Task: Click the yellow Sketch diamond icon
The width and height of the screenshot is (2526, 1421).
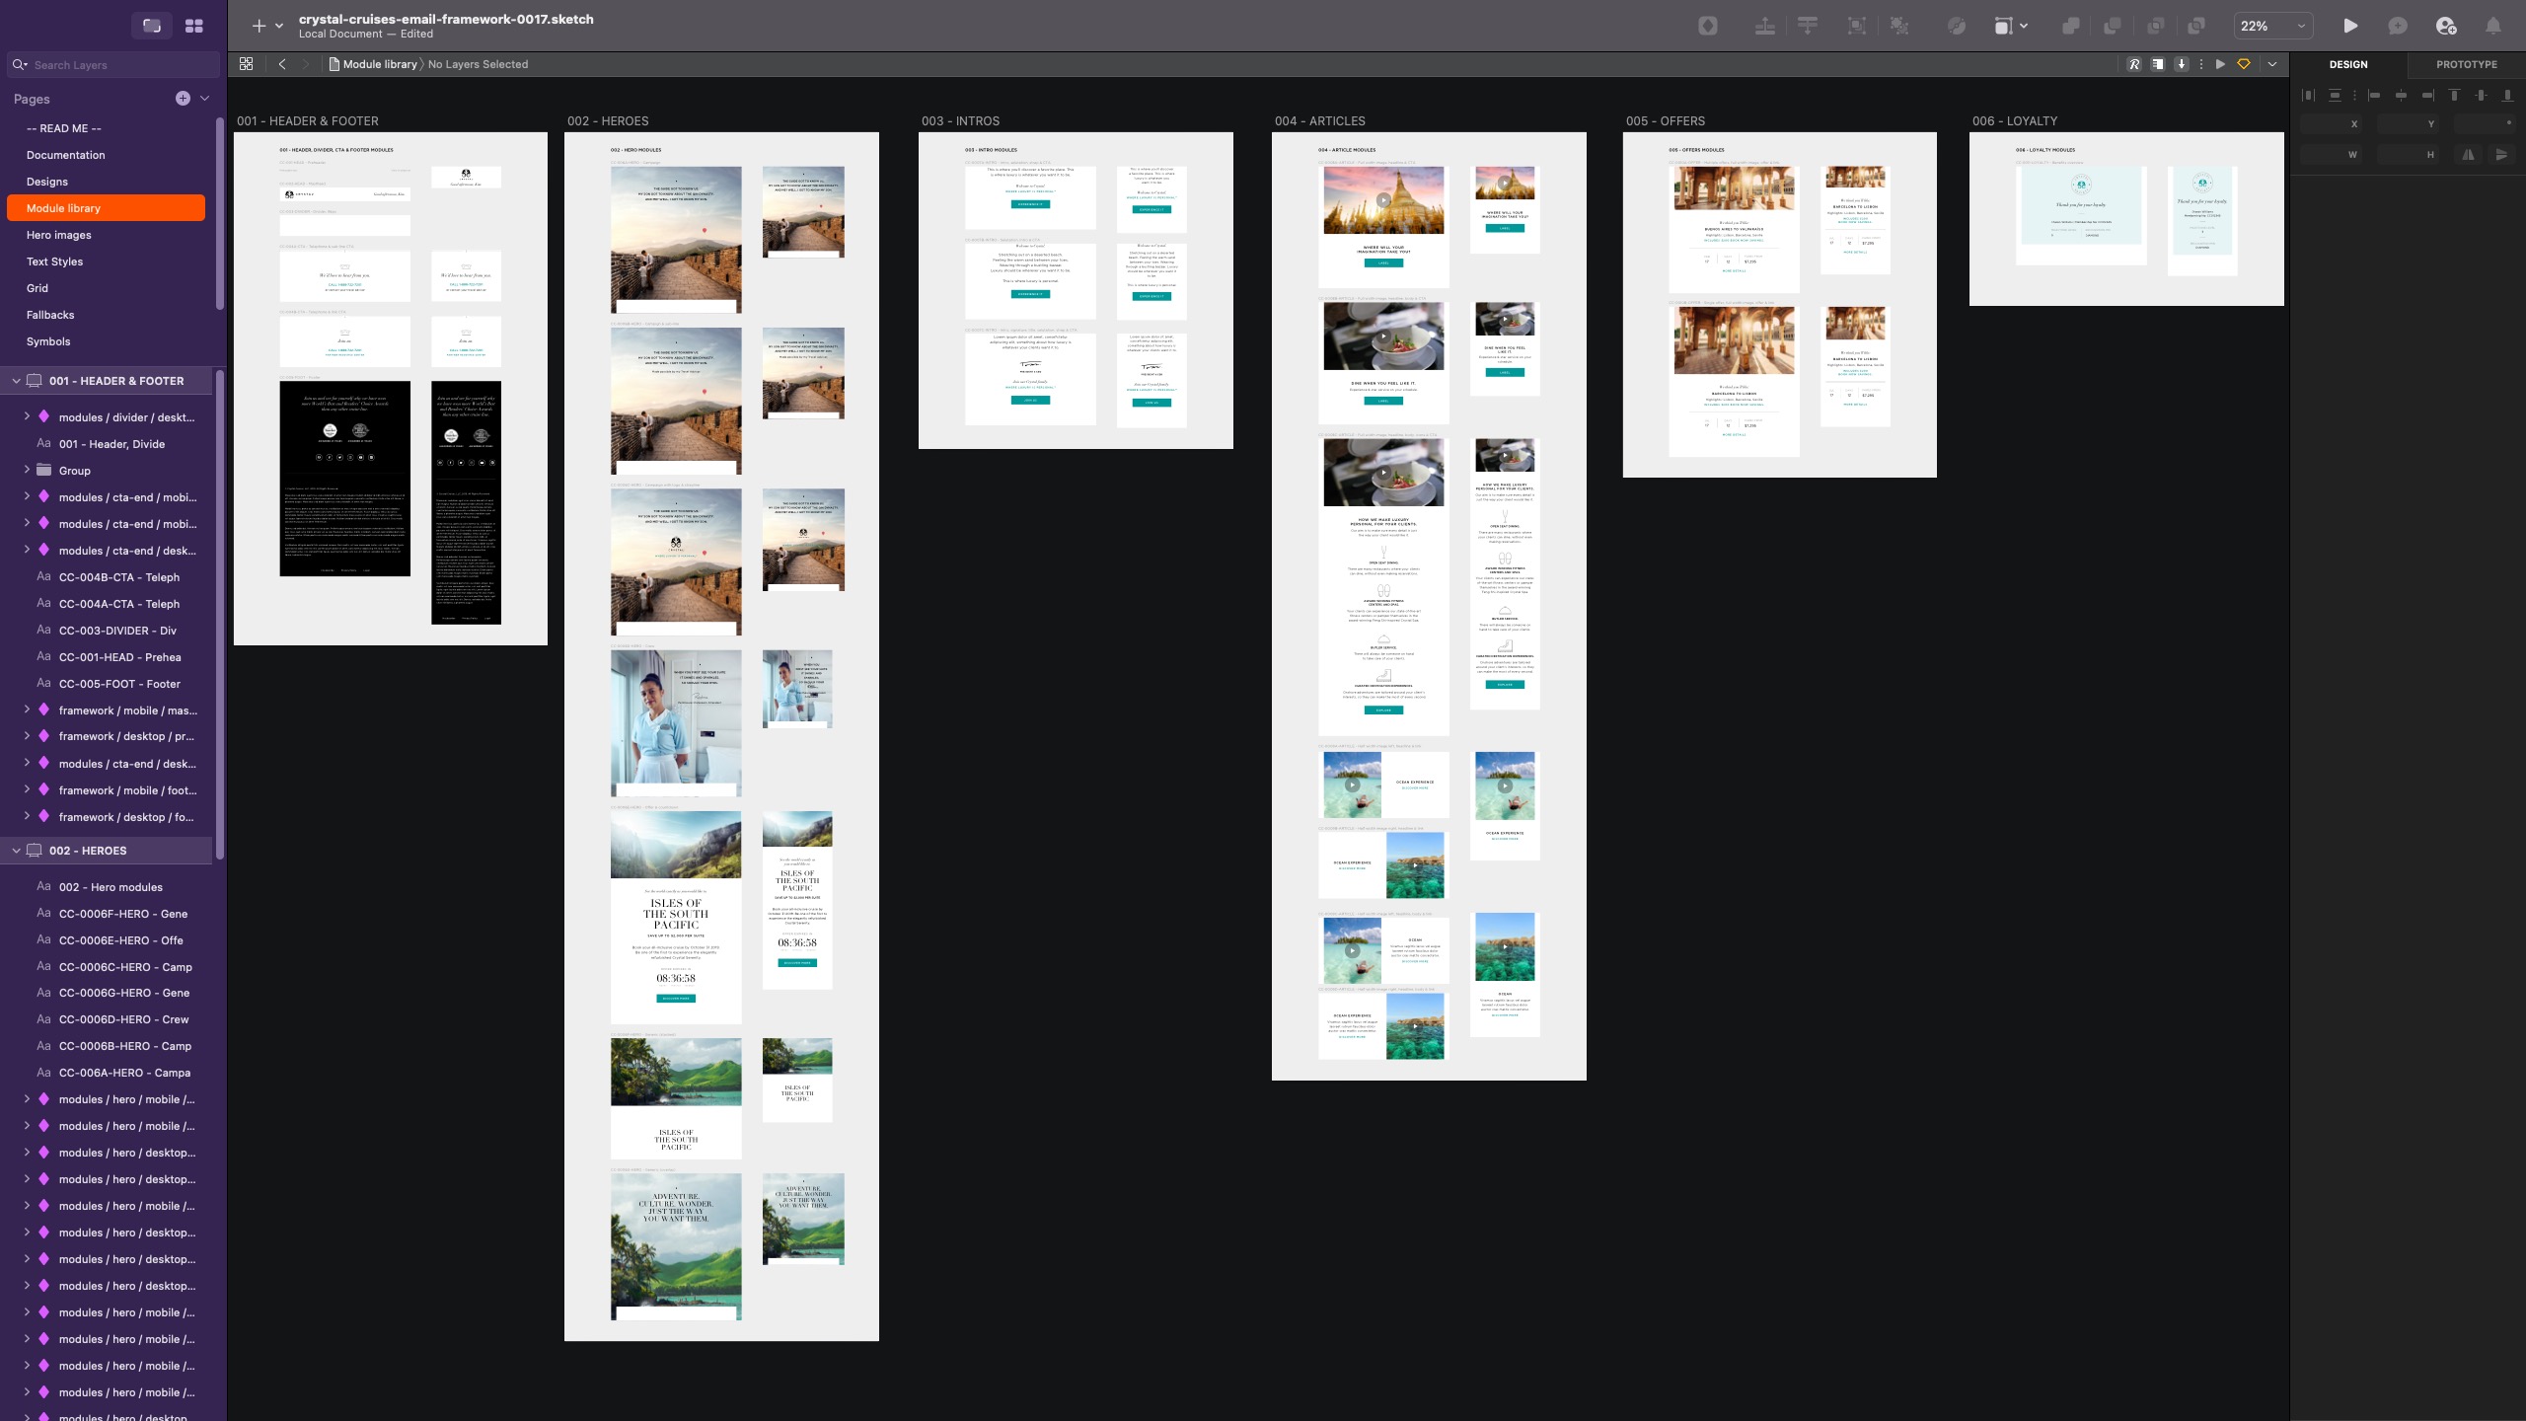Action: click(x=2244, y=64)
